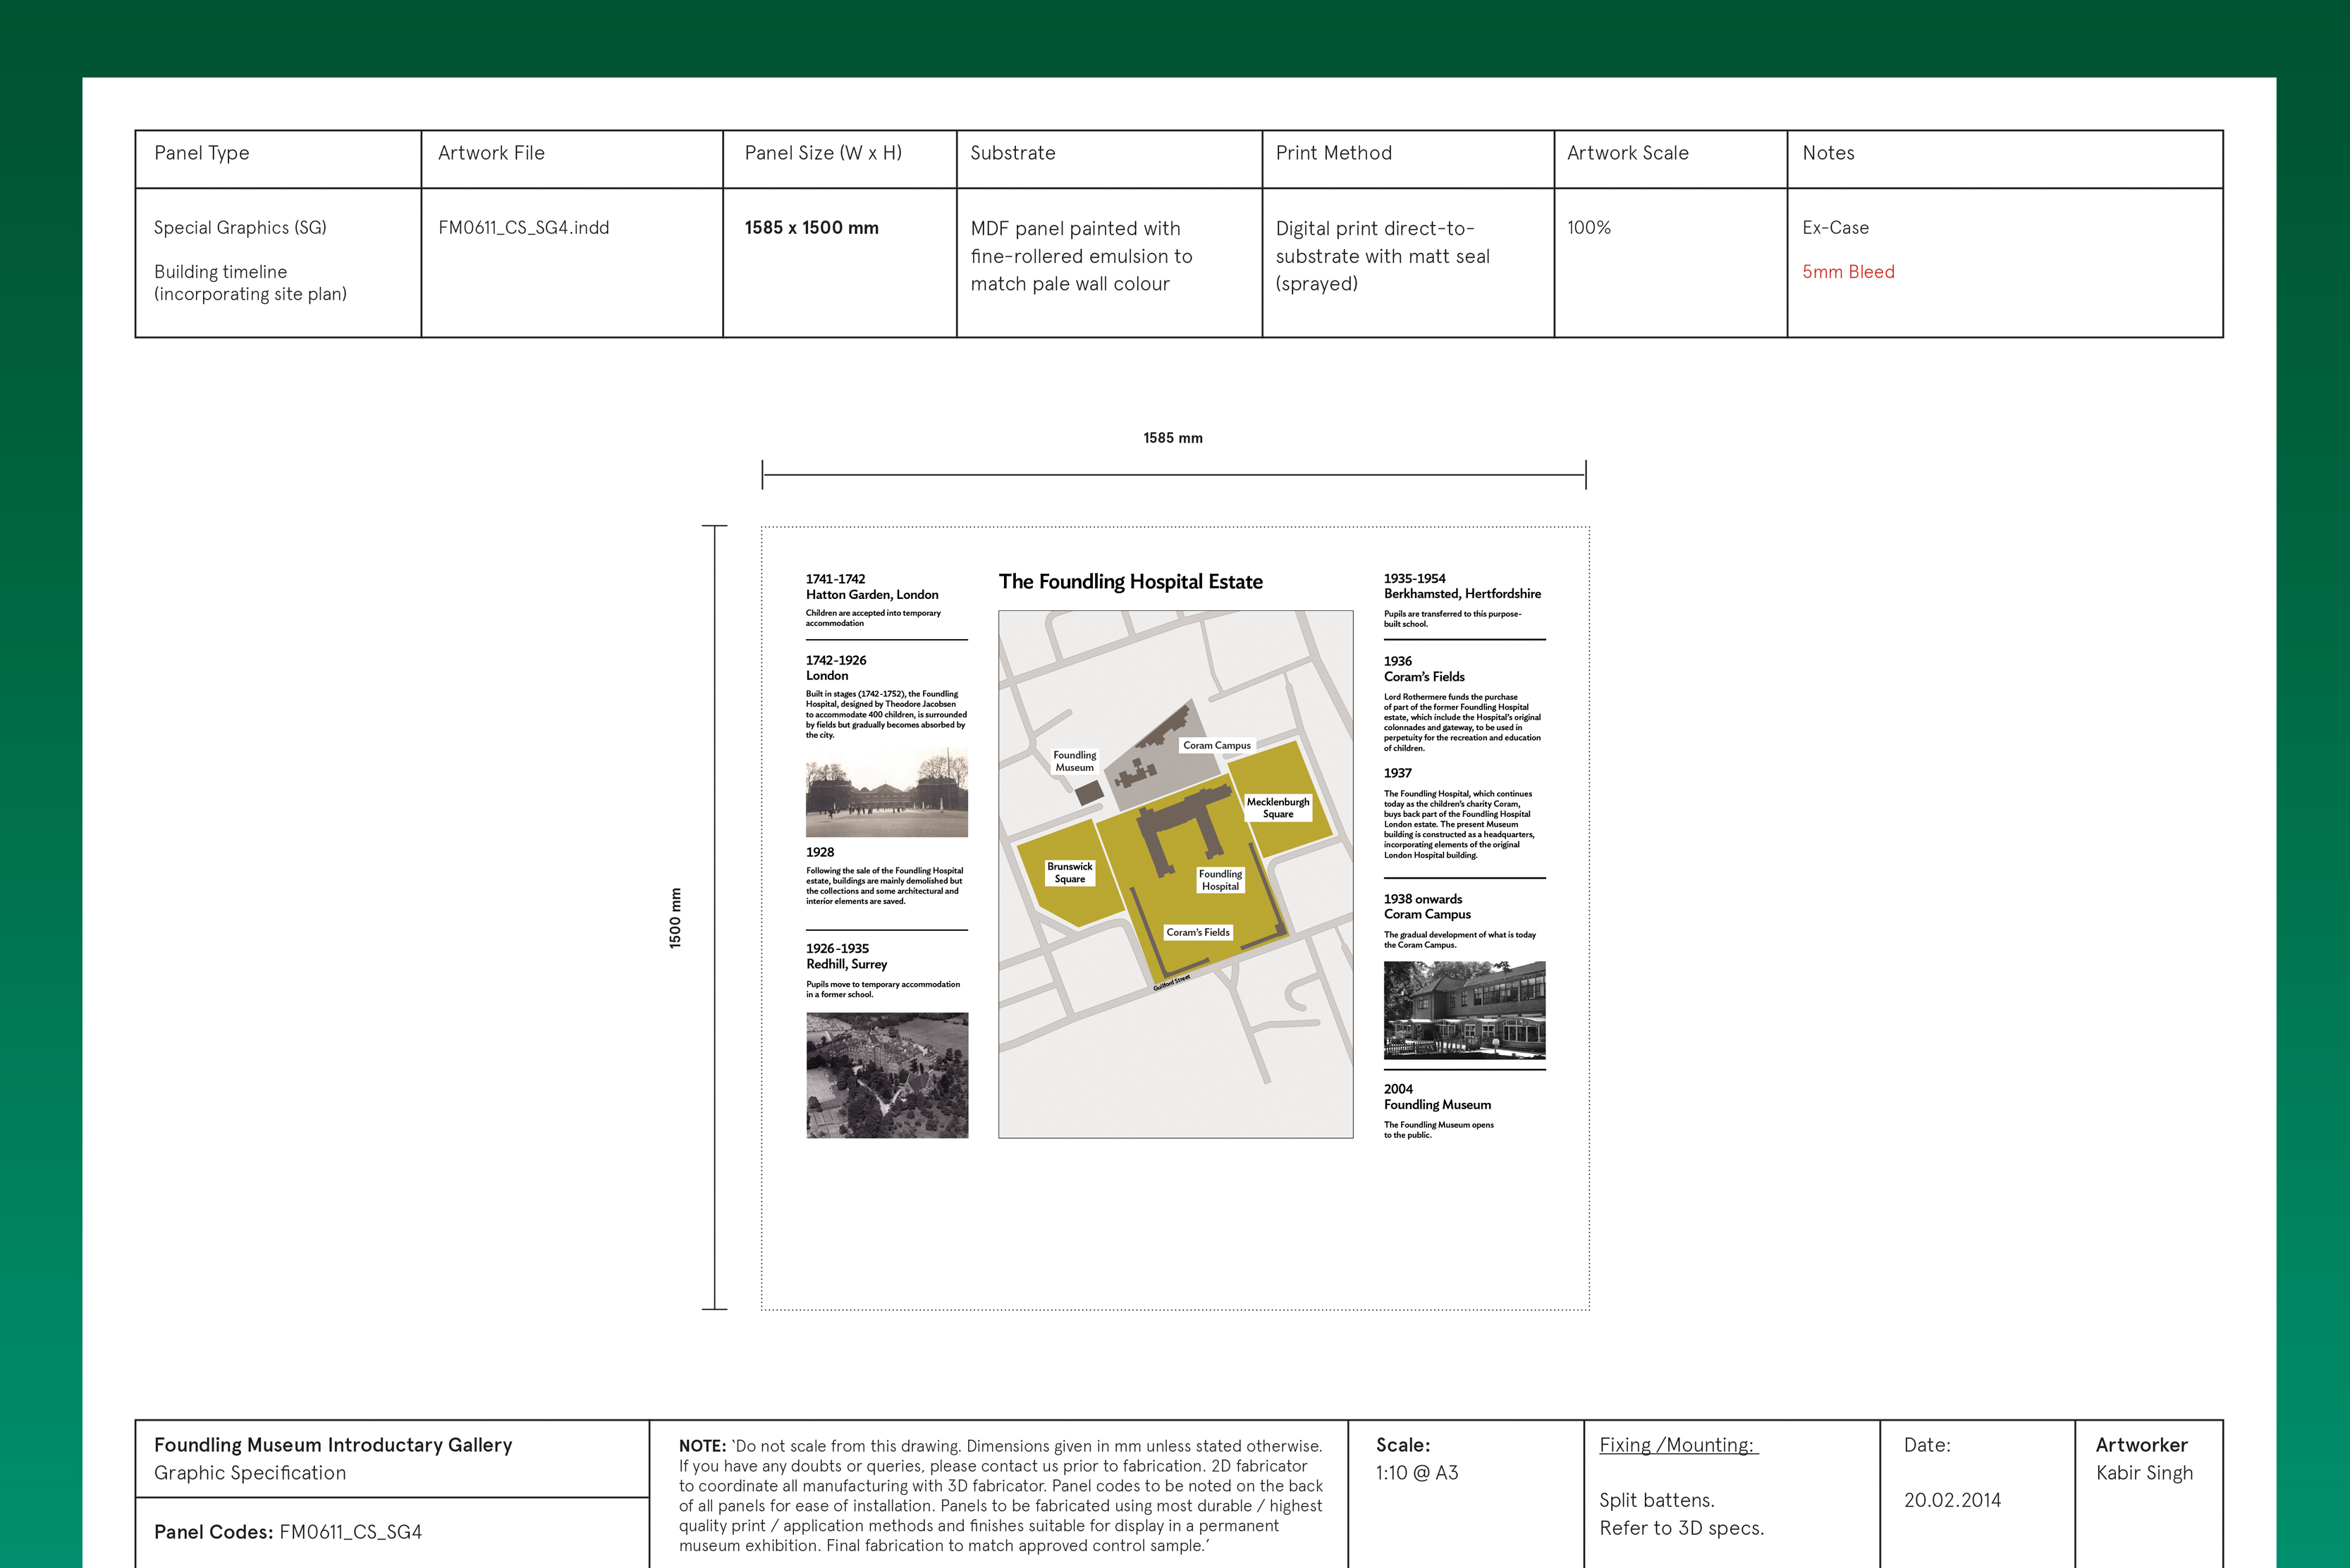Select the Redhill Surrey aerial photograph

point(886,1075)
